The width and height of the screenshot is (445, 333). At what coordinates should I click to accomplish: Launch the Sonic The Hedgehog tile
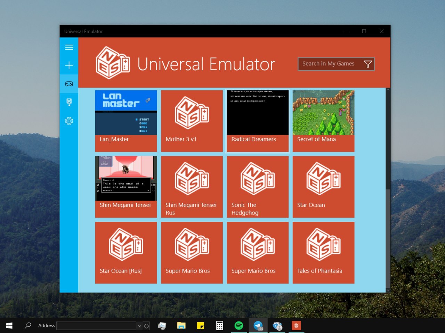pyautogui.click(x=258, y=187)
